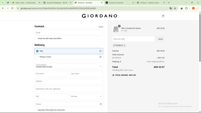Select the Ship delivery option

pos(69,51)
